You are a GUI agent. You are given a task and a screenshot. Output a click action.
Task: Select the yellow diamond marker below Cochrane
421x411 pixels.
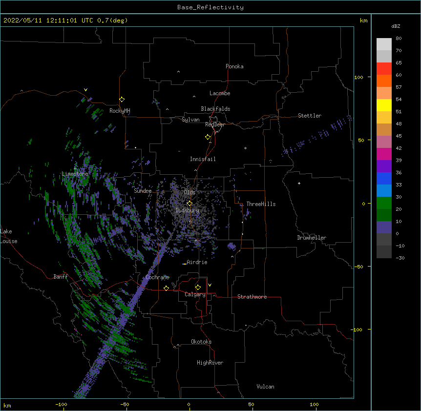coord(166,288)
